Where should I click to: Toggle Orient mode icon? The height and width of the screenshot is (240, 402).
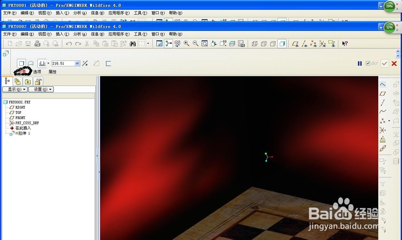tap(177, 43)
